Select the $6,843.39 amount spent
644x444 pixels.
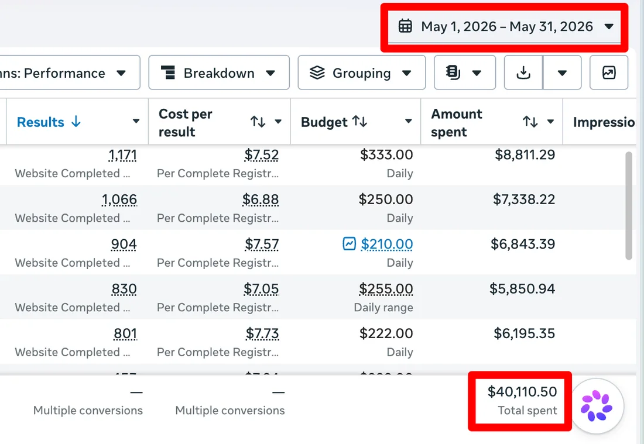(523, 245)
